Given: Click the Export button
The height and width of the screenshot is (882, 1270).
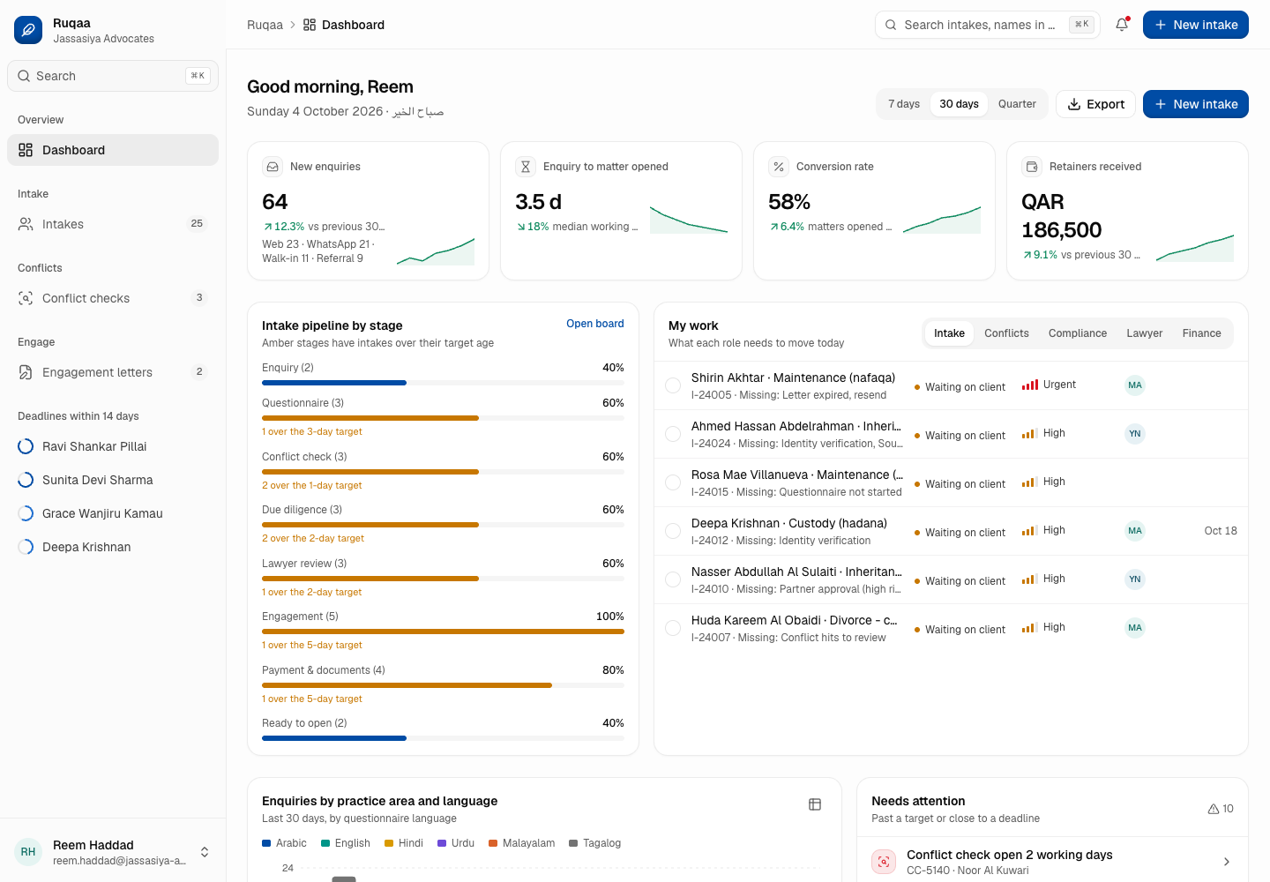Looking at the screenshot, I should [1096, 104].
